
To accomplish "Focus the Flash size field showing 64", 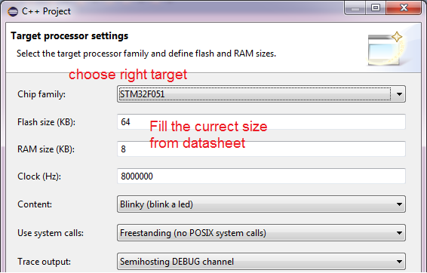I will (261, 121).
